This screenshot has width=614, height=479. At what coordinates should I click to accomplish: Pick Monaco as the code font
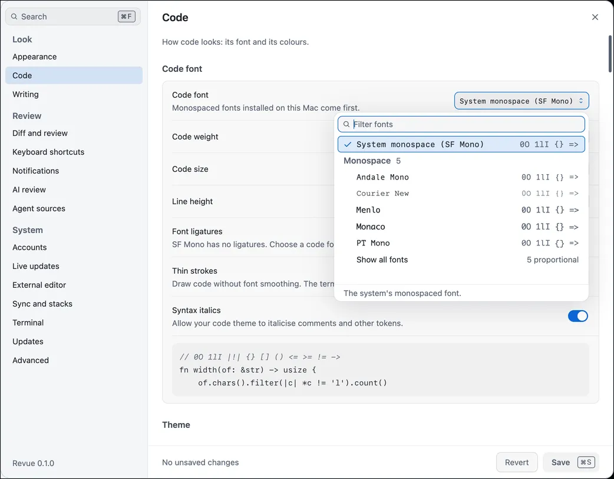[461, 227]
